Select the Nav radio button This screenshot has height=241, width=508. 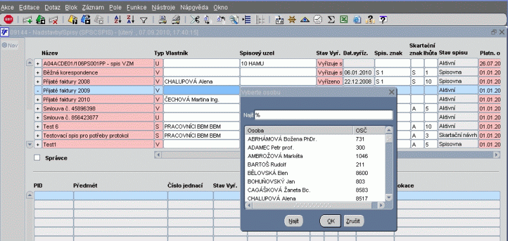pyautogui.click(x=4, y=46)
